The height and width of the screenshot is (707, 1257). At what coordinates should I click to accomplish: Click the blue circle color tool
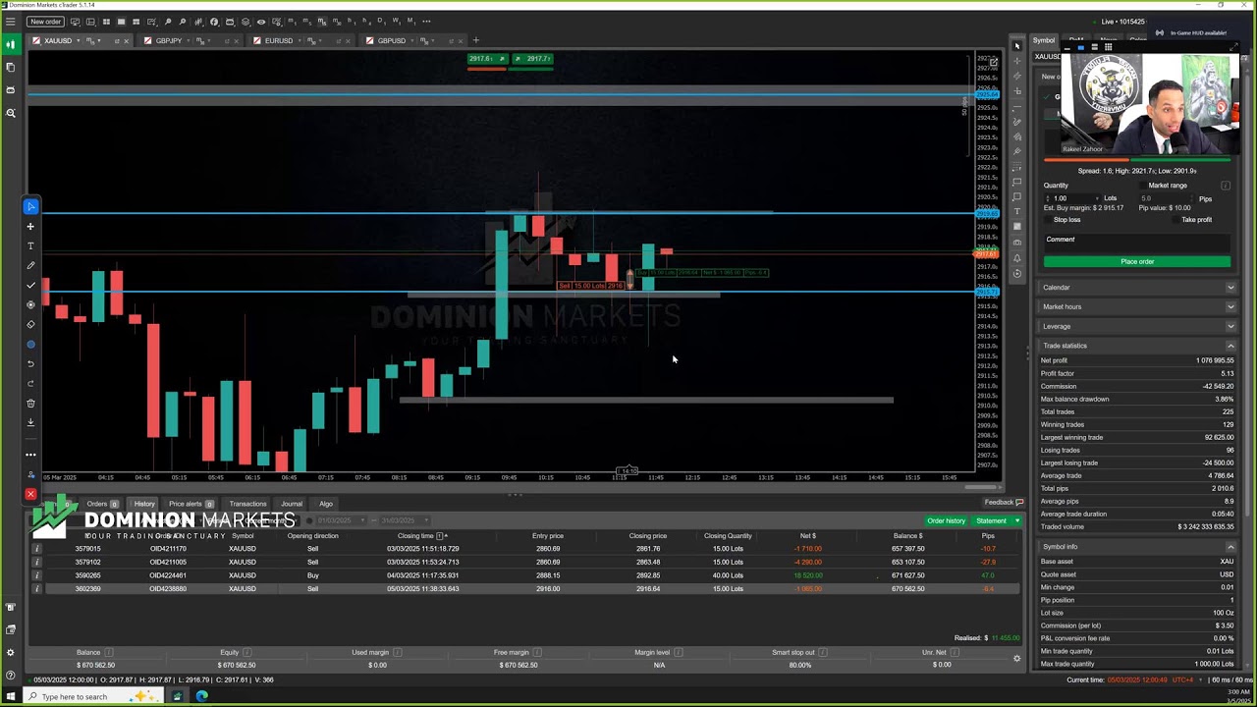pos(30,344)
